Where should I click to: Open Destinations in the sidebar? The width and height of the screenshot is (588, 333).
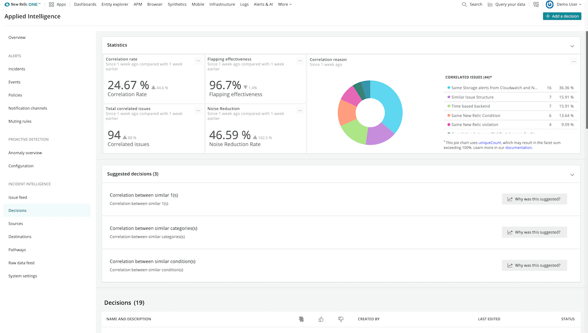coord(20,237)
